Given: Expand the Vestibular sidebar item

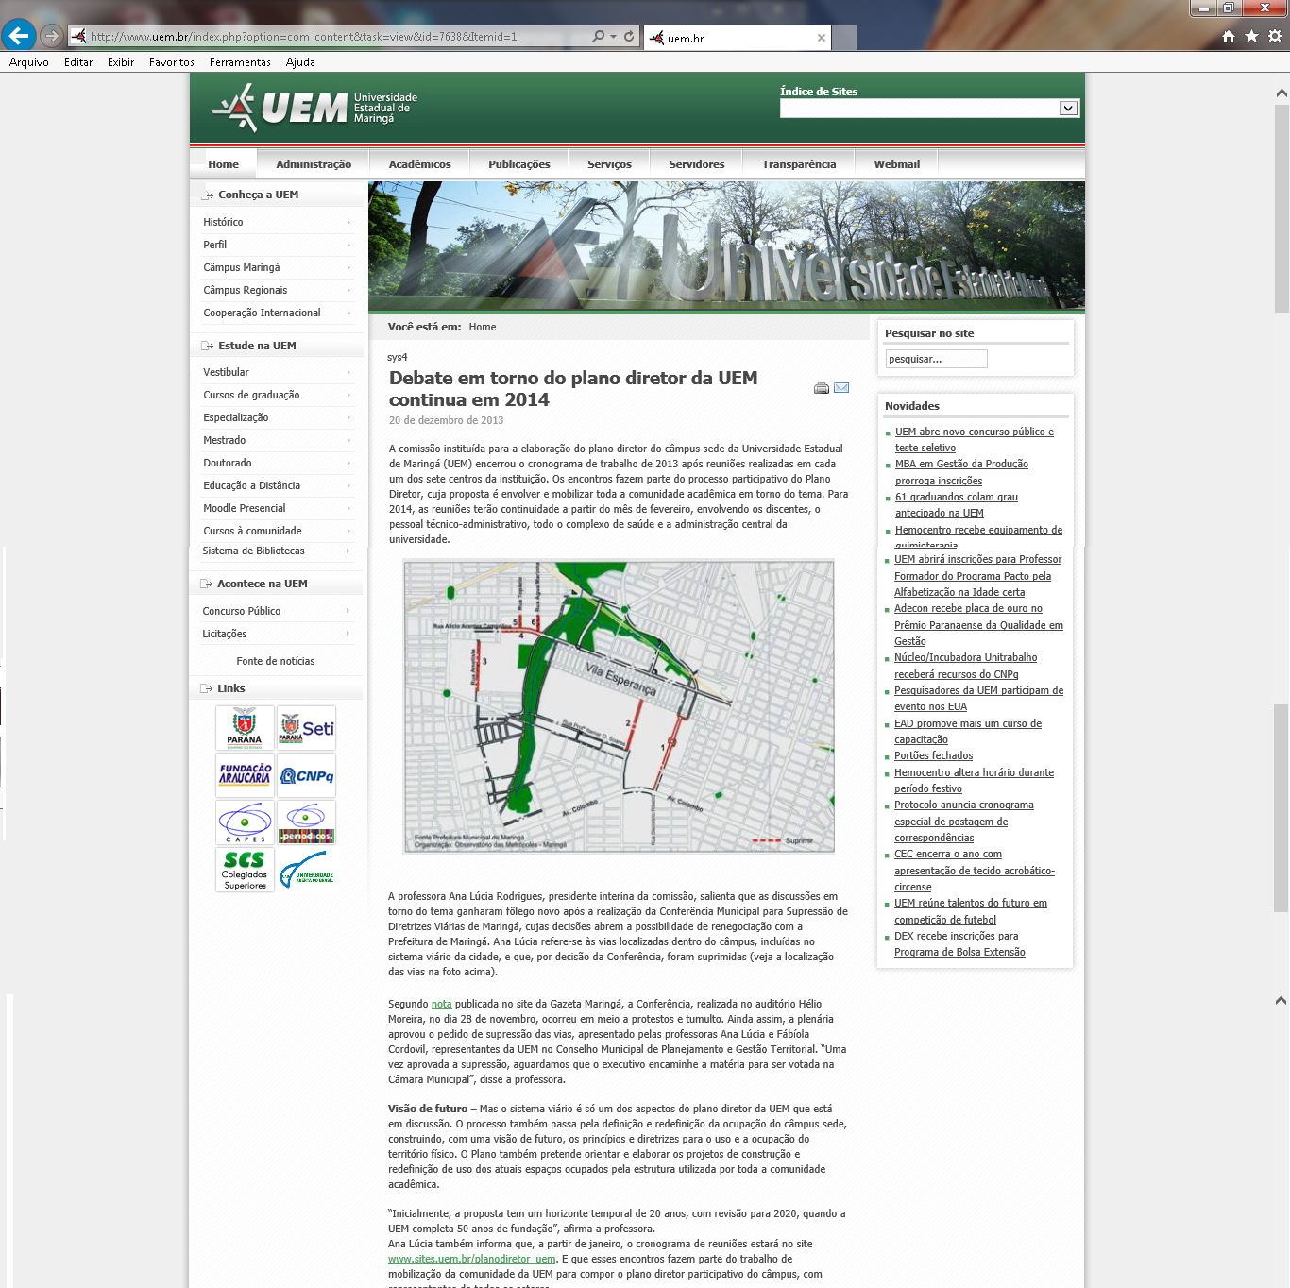Looking at the screenshot, I should pos(276,372).
